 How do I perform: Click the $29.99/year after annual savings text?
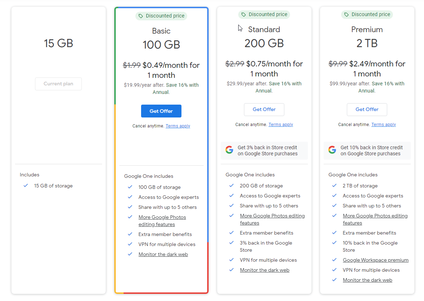[x=264, y=87]
